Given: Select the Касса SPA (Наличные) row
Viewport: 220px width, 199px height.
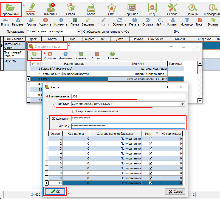Looking at the screenshot, I should pyautogui.click(x=107, y=69).
